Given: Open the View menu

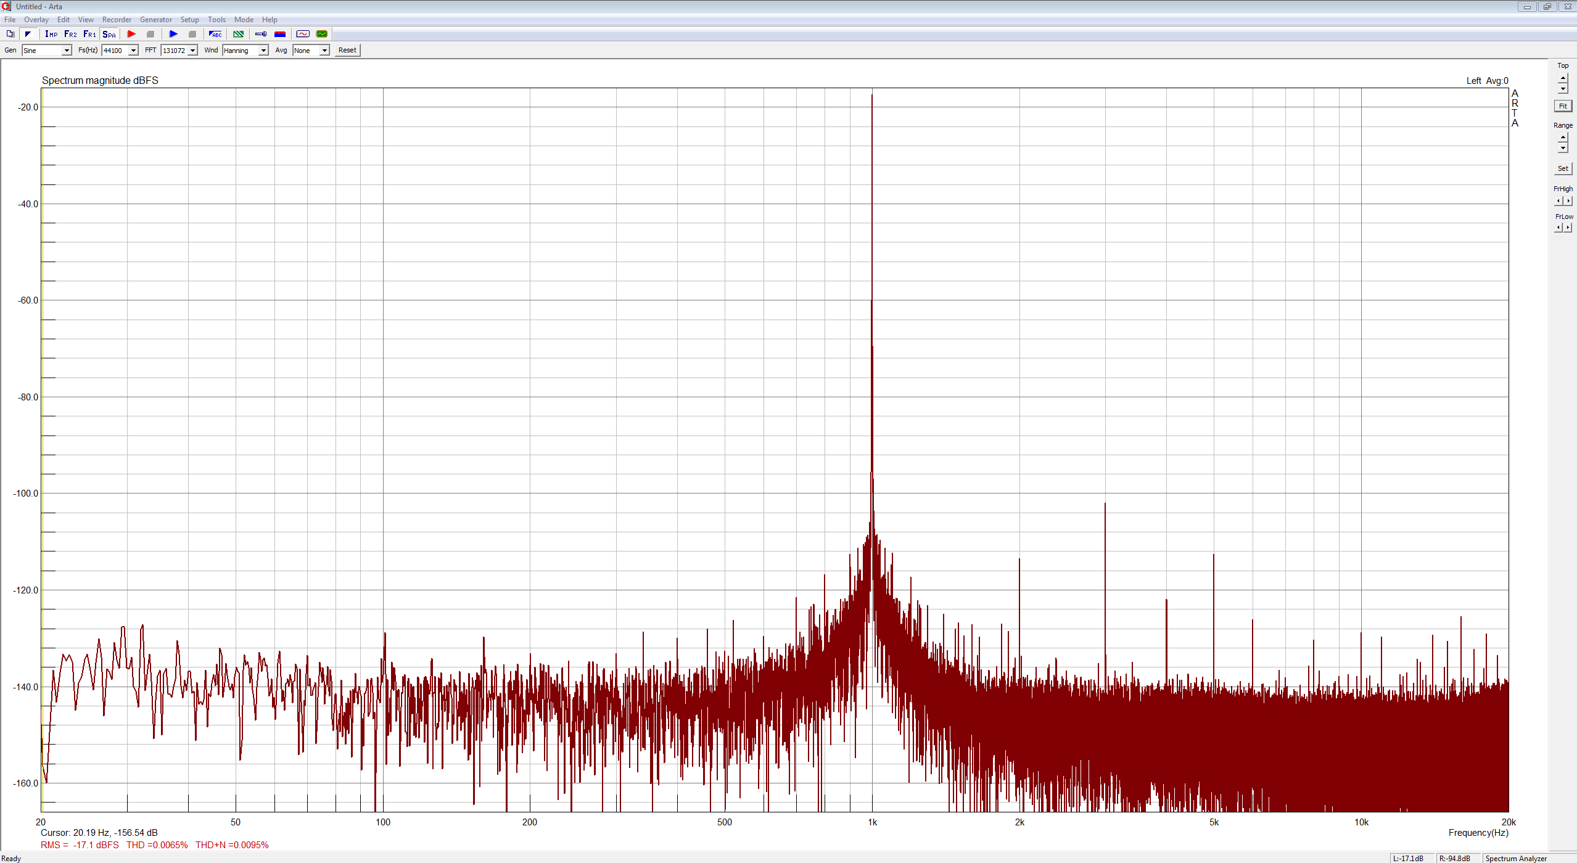Looking at the screenshot, I should 86,20.
